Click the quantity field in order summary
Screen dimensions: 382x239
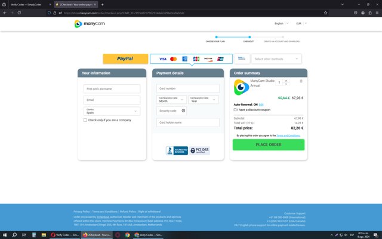pos(279,82)
